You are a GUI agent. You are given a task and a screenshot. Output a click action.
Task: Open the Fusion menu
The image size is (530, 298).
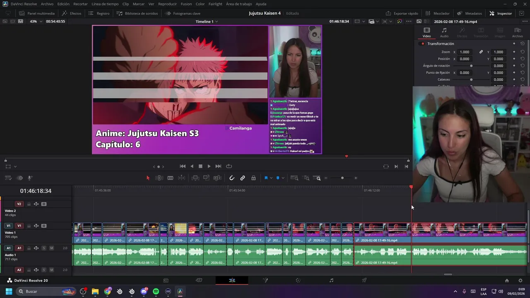pyautogui.click(x=186, y=4)
